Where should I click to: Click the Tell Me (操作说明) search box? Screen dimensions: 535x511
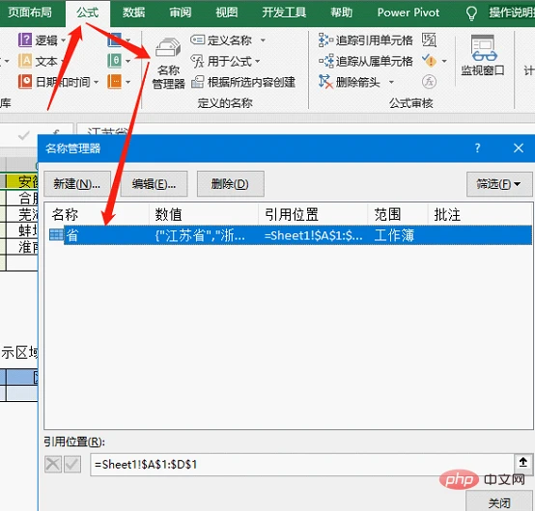(512, 13)
